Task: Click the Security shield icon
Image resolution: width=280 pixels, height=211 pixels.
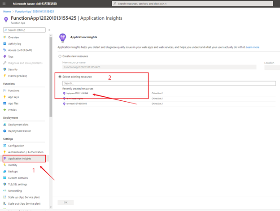Action: click(4, 69)
